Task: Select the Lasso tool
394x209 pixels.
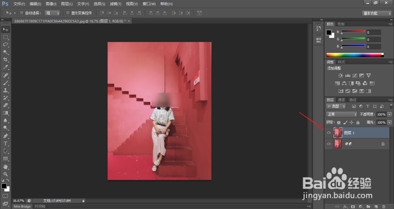Action: (5, 45)
